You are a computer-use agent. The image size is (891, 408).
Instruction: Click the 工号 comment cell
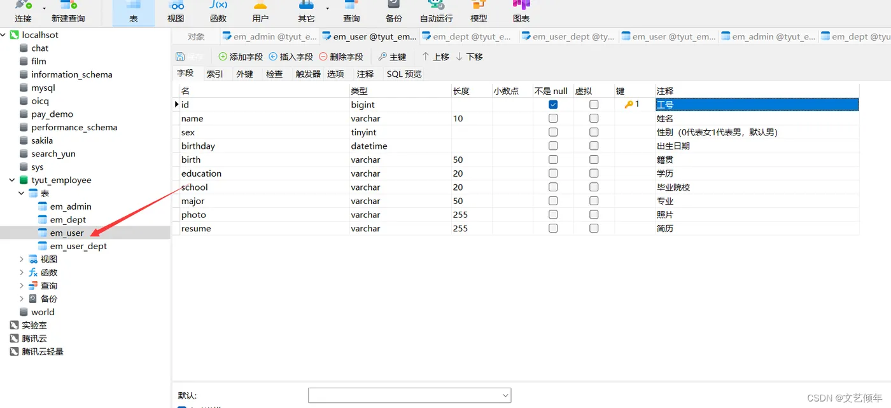[x=757, y=104]
